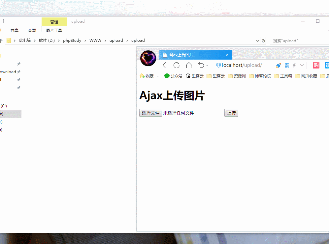Open the 博客论坛 bookmark folder
This screenshot has width=329, height=244.
[x=260, y=76]
